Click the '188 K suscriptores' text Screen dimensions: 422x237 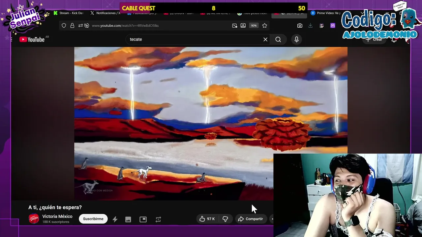click(x=56, y=222)
